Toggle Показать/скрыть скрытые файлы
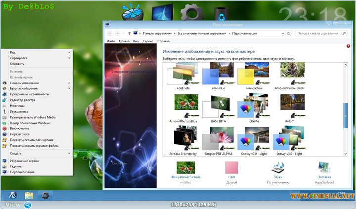This screenshot has height=209, width=356. 34,146
